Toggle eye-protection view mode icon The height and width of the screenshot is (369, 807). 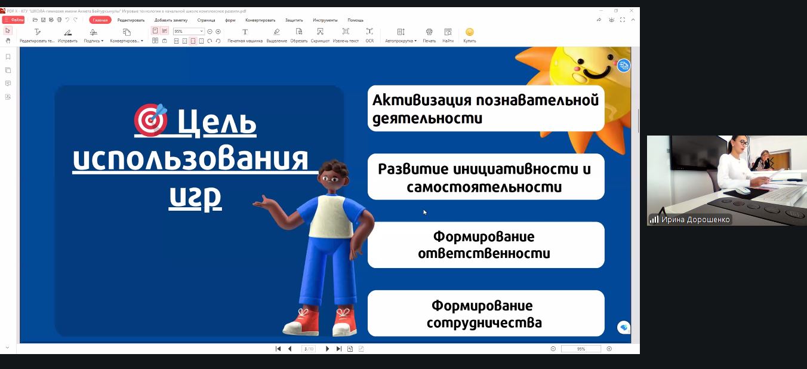coord(611,20)
